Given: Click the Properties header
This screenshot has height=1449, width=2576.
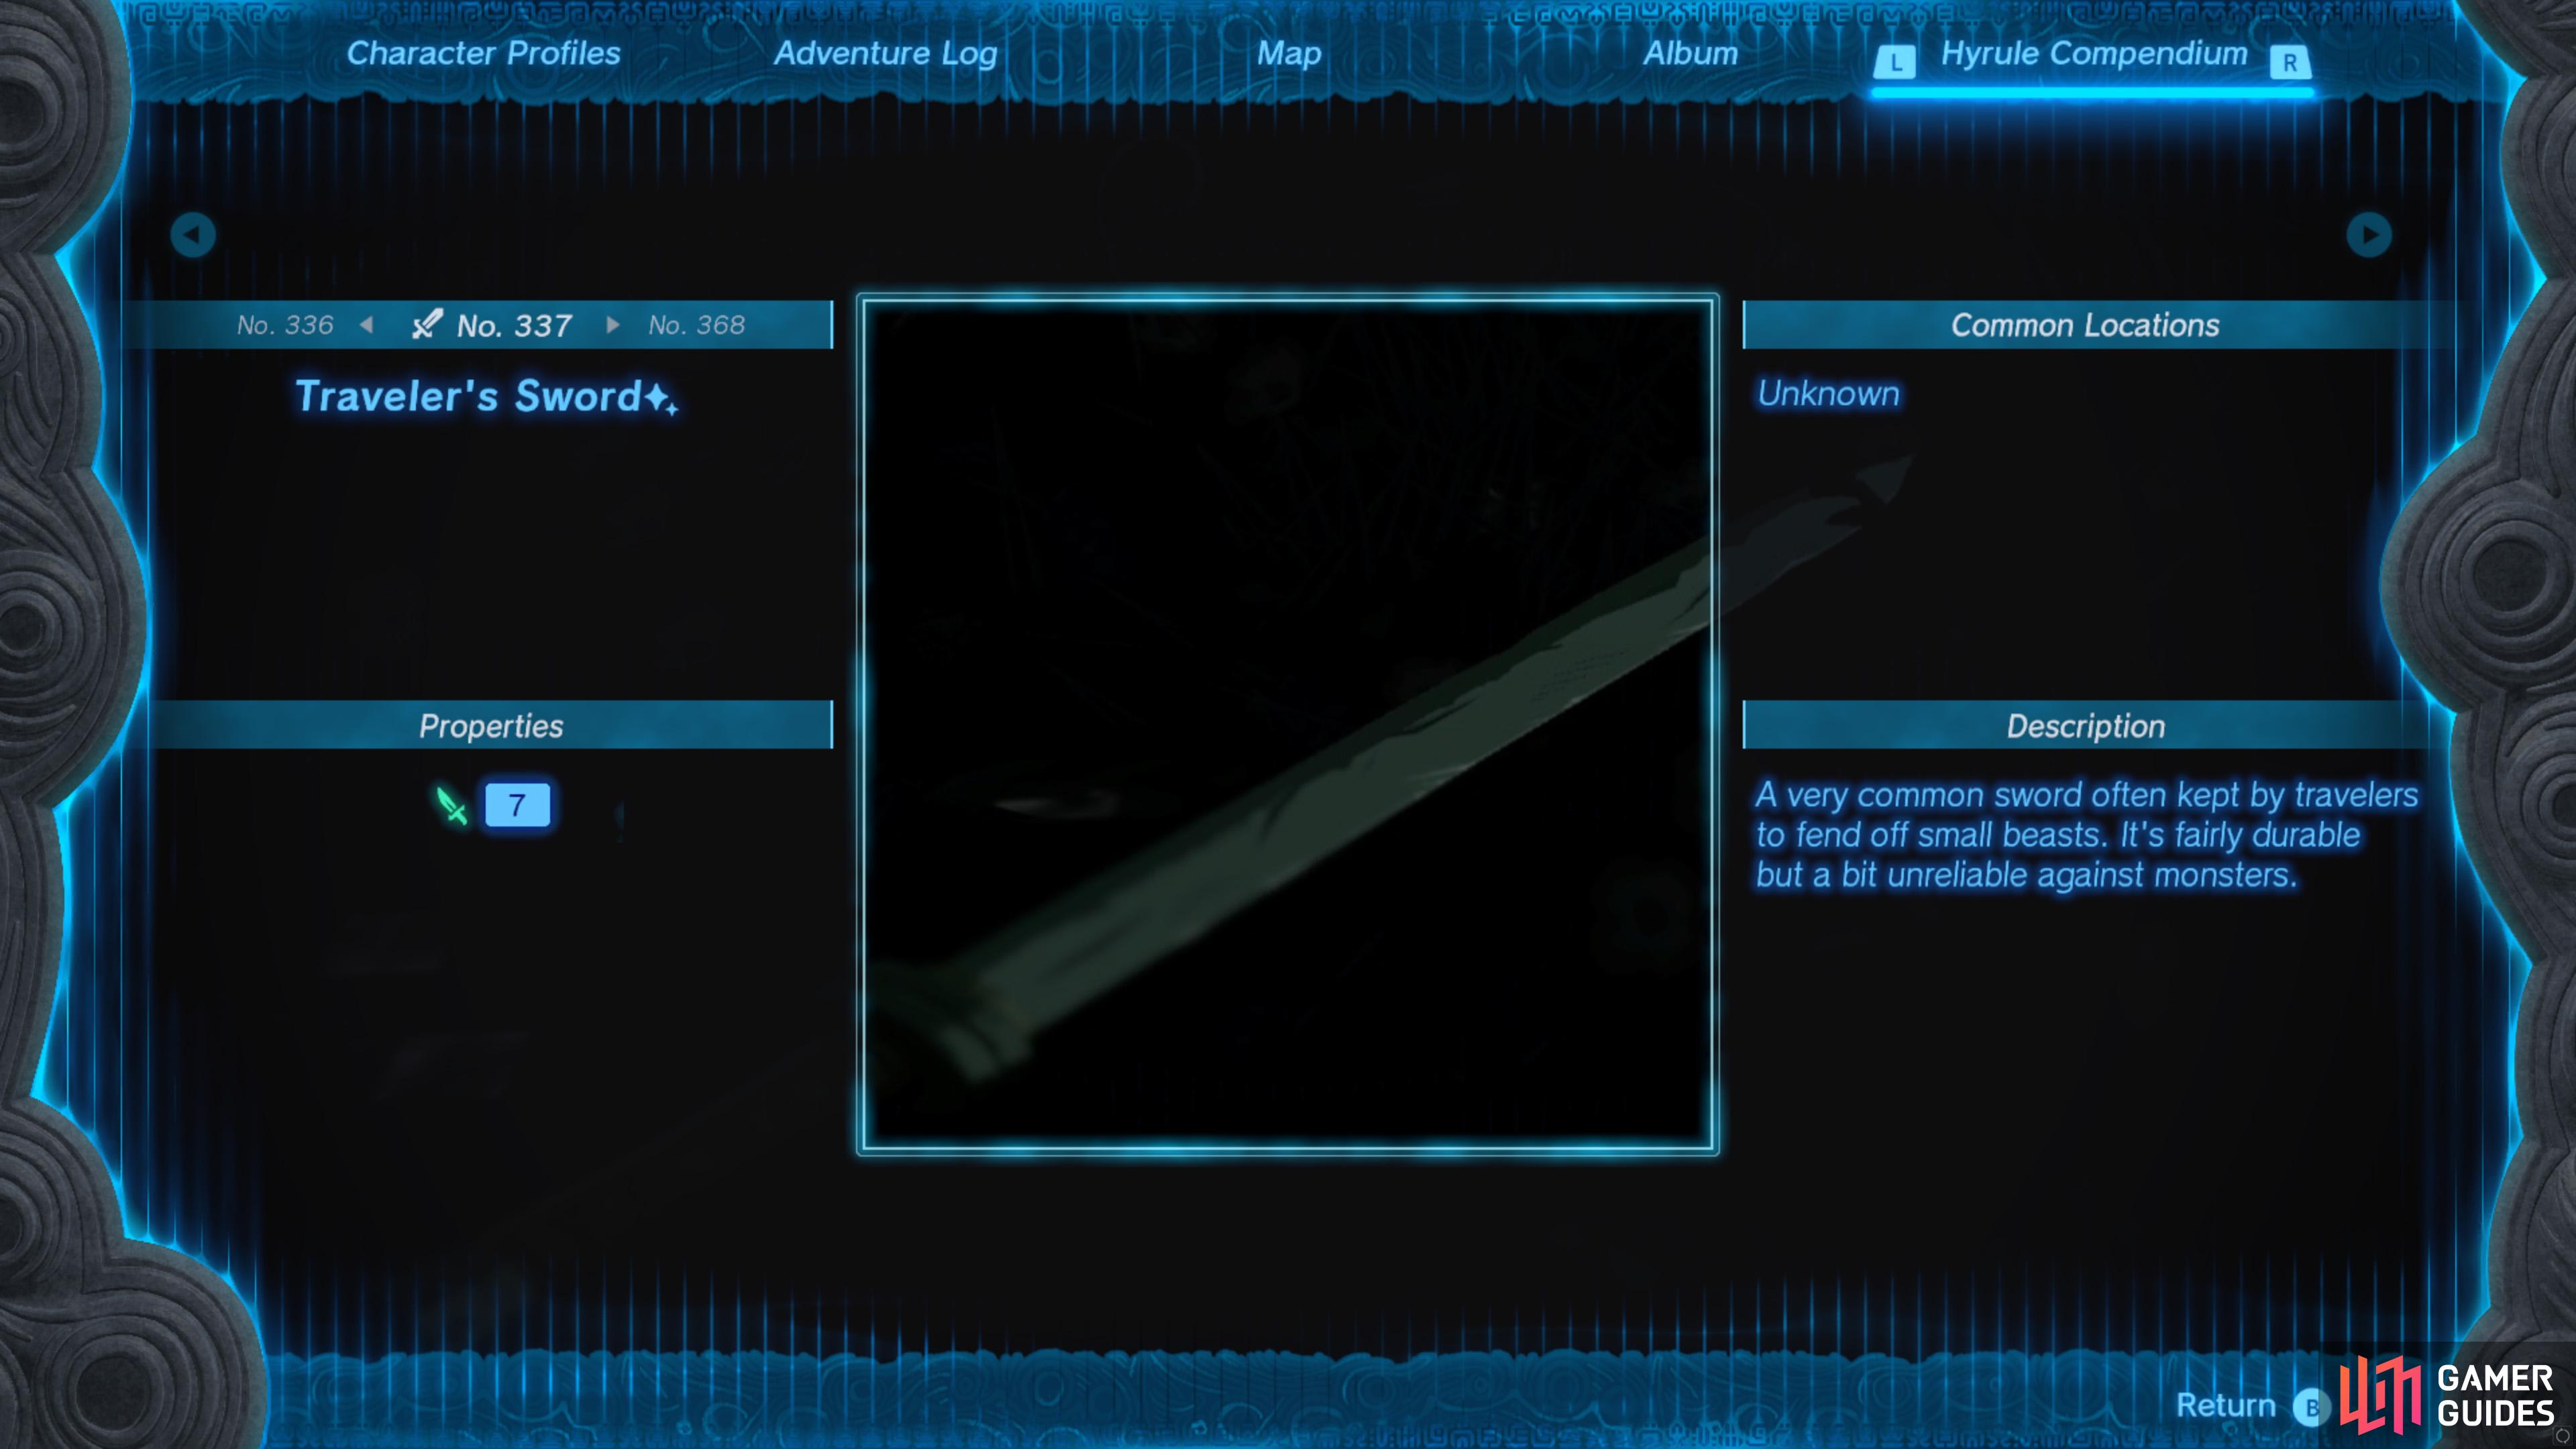Looking at the screenshot, I should 491,725.
